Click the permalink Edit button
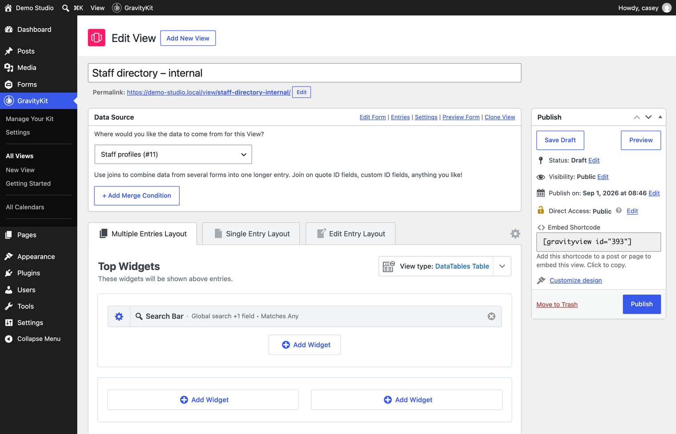Viewport: 676px width, 434px height. pos(302,92)
